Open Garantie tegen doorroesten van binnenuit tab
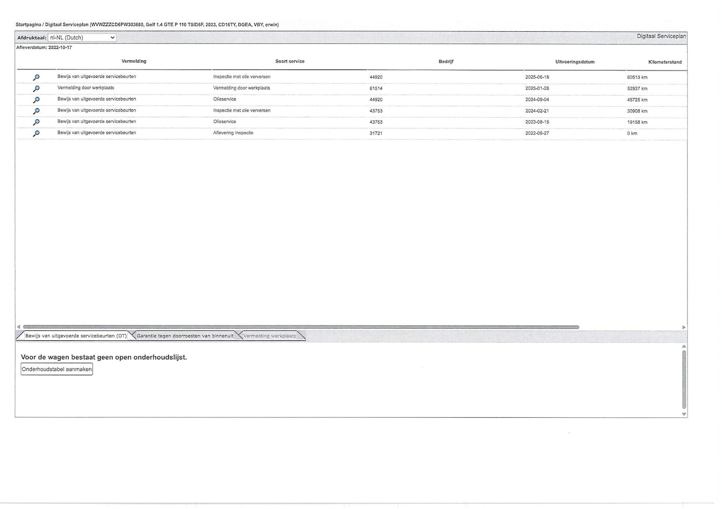 click(185, 336)
